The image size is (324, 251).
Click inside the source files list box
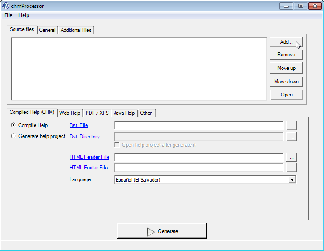click(139, 69)
